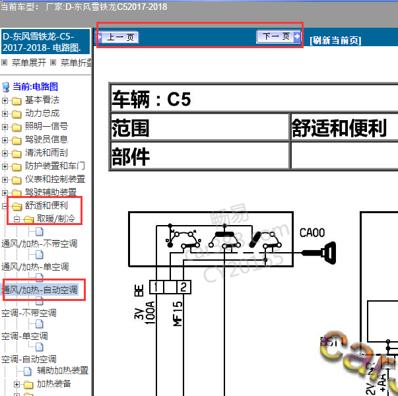Expand the 驾驶辅助装置 tree node
Image resolution: width=398 pixels, height=396 pixels.
pos(5,193)
